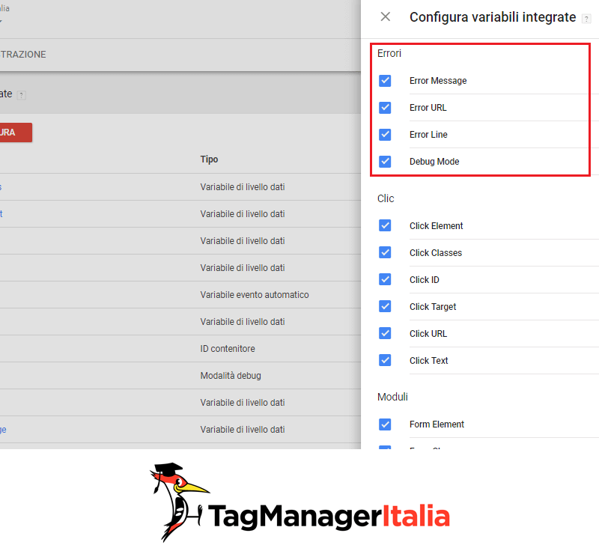This screenshot has width=599, height=551.
Task: Toggle the Click Text checkbox
Action: coord(385,360)
